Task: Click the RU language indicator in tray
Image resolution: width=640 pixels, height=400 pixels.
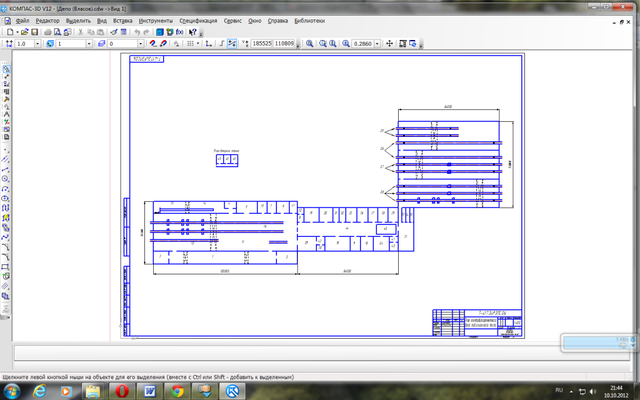Action: point(559,390)
